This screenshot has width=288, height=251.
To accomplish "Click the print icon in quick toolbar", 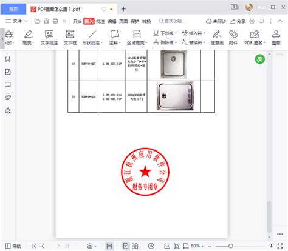I will [55, 21].
